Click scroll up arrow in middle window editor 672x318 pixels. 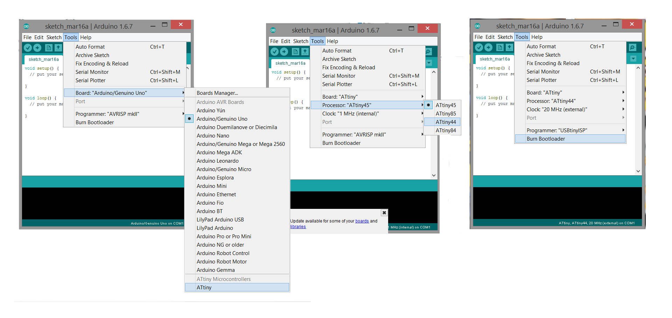(434, 72)
